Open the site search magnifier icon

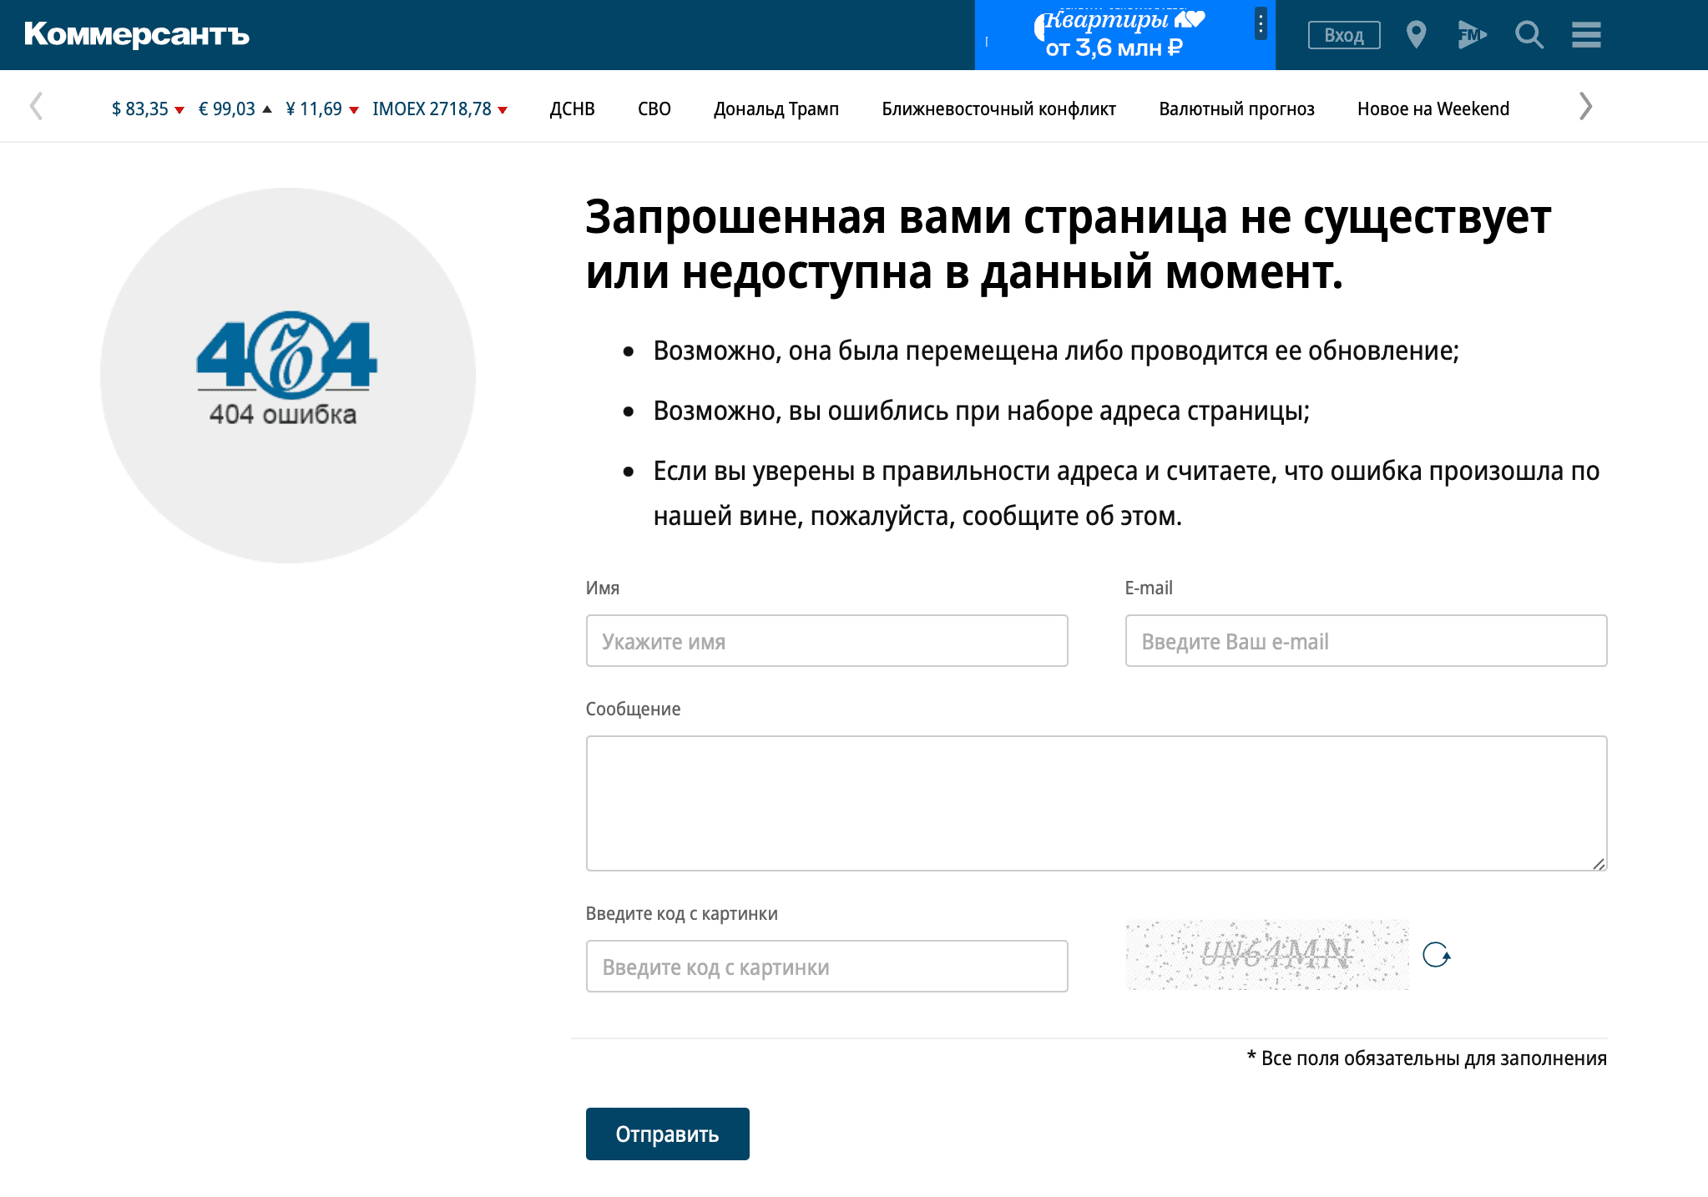[1529, 35]
